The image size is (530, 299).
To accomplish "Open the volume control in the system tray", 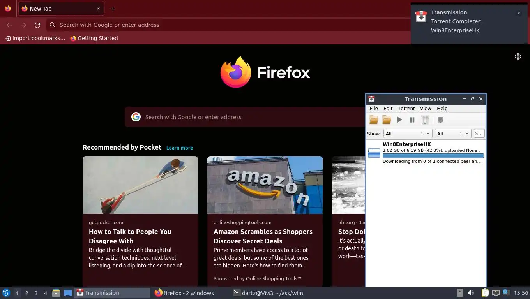I will (x=471, y=293).
